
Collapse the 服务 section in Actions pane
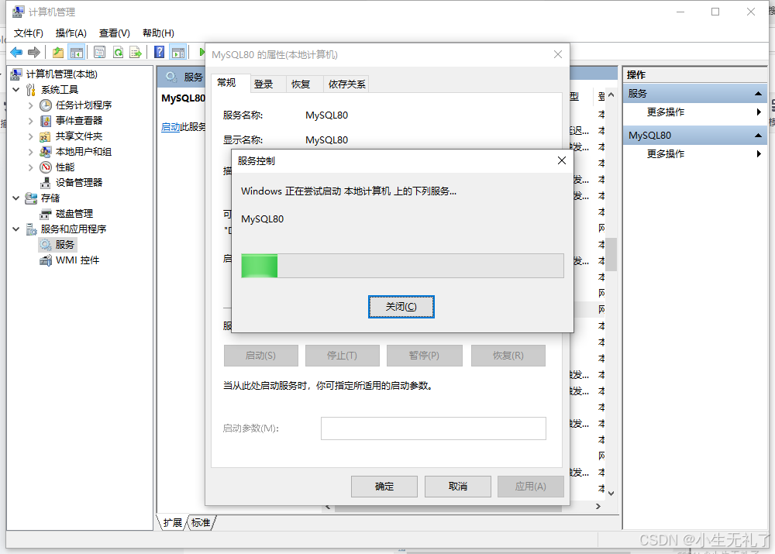pos(758,94)
